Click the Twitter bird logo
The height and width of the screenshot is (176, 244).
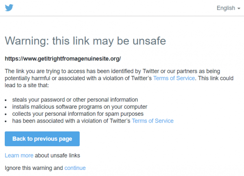(x=9, y=8)
